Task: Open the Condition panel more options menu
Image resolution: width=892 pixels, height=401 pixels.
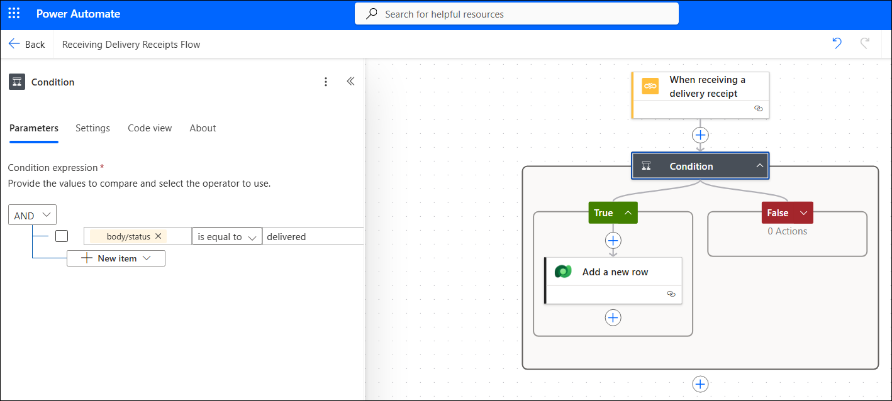Action: (x=326, y=82)
